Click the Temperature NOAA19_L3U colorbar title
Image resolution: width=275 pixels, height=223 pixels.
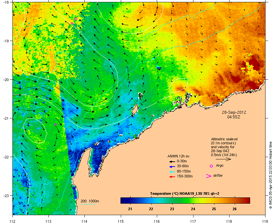point(185,194)
